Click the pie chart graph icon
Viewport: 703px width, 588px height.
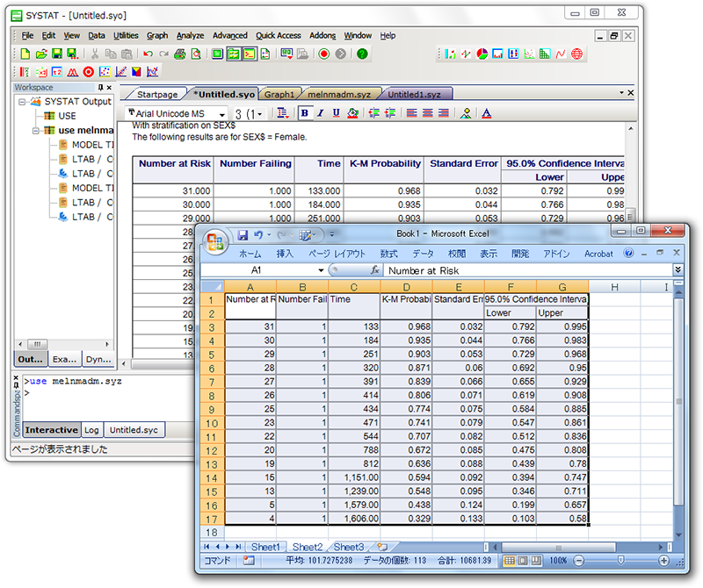[x=482, y=54]
